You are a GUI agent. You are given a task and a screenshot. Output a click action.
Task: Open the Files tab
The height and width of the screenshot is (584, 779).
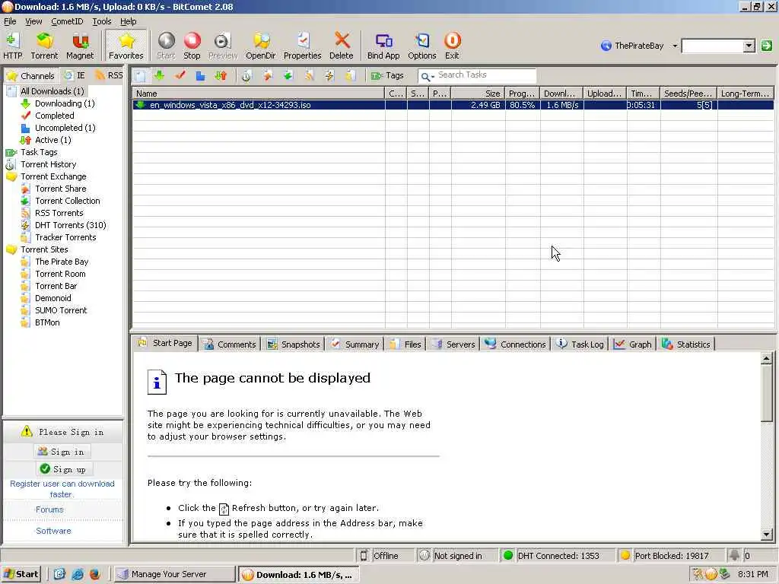(x=405, y=344)
